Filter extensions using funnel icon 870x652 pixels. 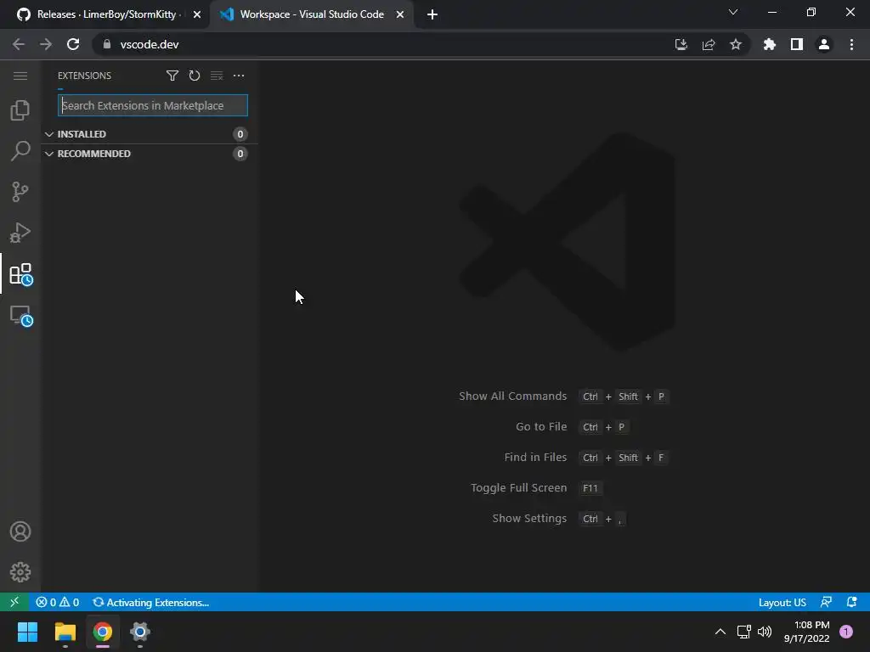pyautogui.click(x=172, y=76)
